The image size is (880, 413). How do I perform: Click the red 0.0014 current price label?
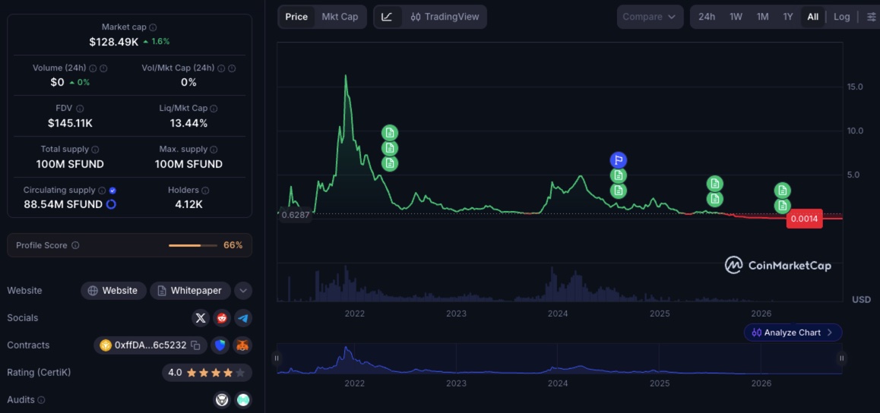click(x=804, y=219)
